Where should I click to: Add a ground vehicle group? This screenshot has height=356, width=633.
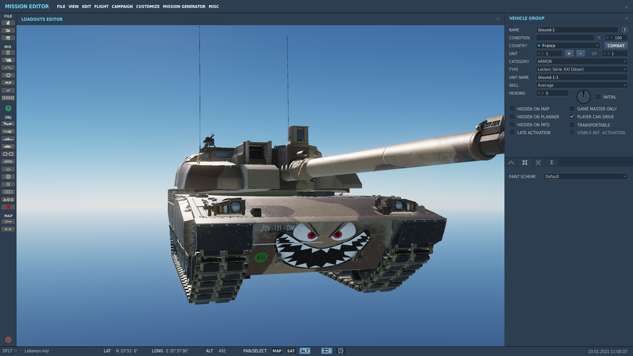point(8,146)
